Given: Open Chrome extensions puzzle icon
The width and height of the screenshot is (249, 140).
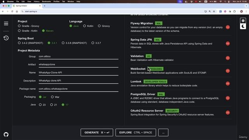Looking at the screenshot, I should pos(234,11).
